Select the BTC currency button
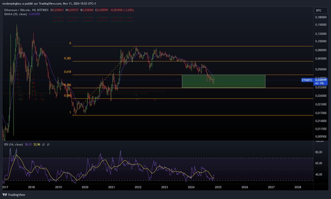Viewport: 331px width, 199px height. click(321, 10)
